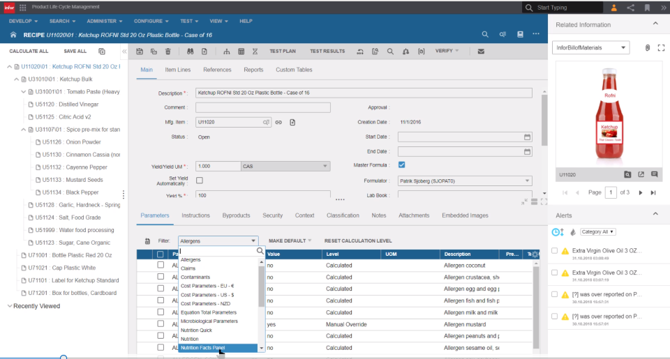Image resolution: width=670 pixels, height=359 pixels.
Task: Collapse the Related Information panel
Action: (655, 24)
